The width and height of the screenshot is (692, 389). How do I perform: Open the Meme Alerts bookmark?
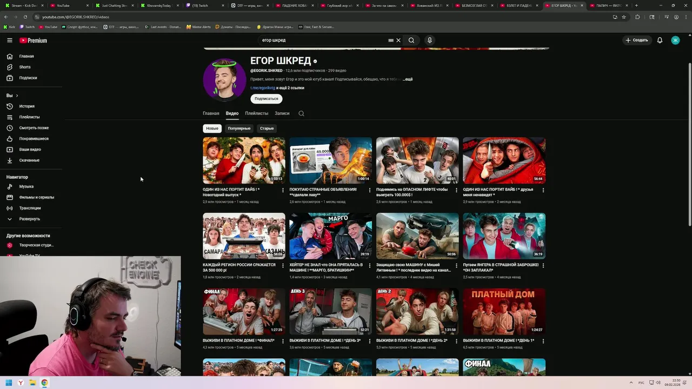point(198,26)
